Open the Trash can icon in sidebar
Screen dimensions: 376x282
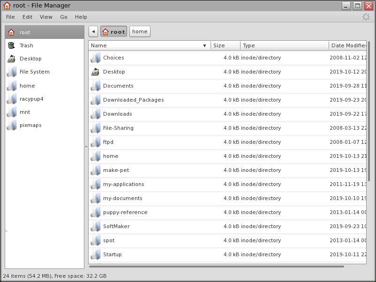11,45
